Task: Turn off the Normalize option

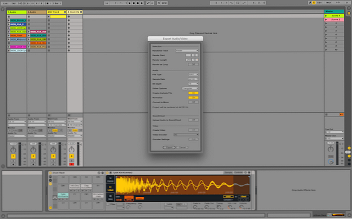Action: [193, 98]
